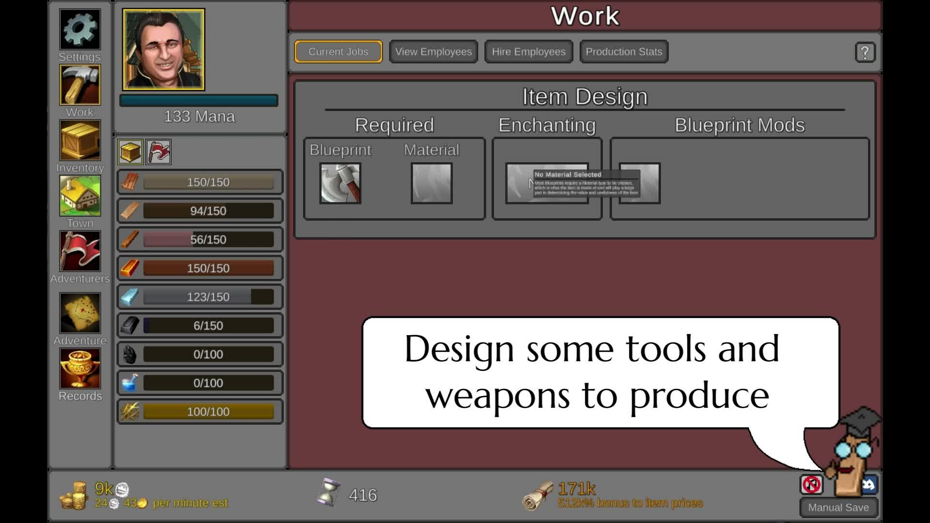Open the axe Blueprint selection slot
The image size is (930, 523).
click(340, 183)
